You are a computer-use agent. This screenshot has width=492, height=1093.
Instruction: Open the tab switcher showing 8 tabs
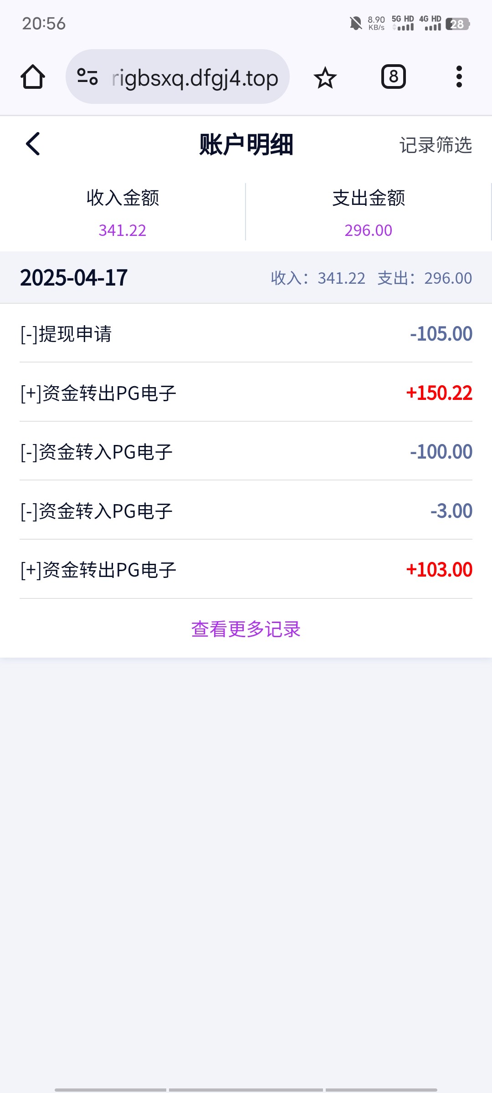(x=393, y=77)
